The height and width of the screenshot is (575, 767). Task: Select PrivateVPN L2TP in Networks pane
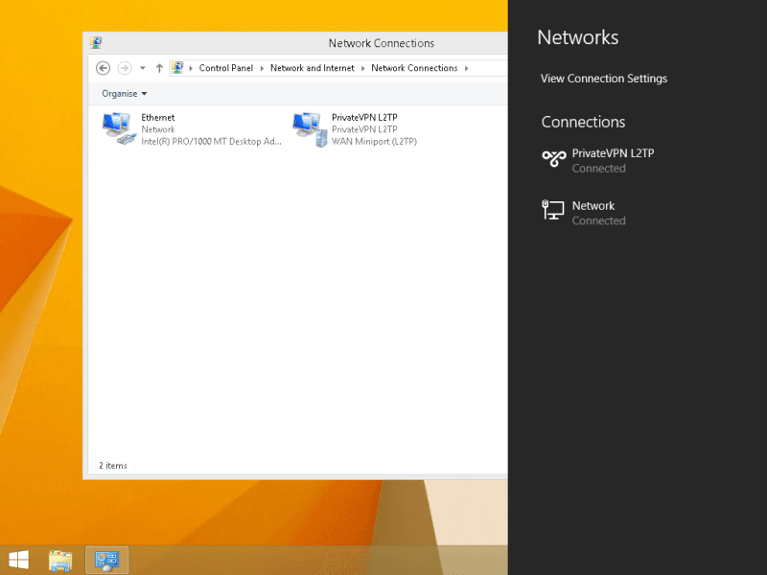[613, 153]
